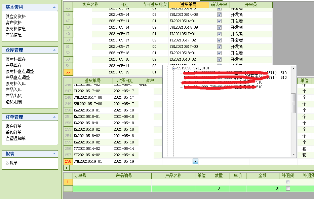The width and height of the screenshot is (314, 199).
Task: Collapse the 仓库管理 panel chevron
Action: coord(54,50)
